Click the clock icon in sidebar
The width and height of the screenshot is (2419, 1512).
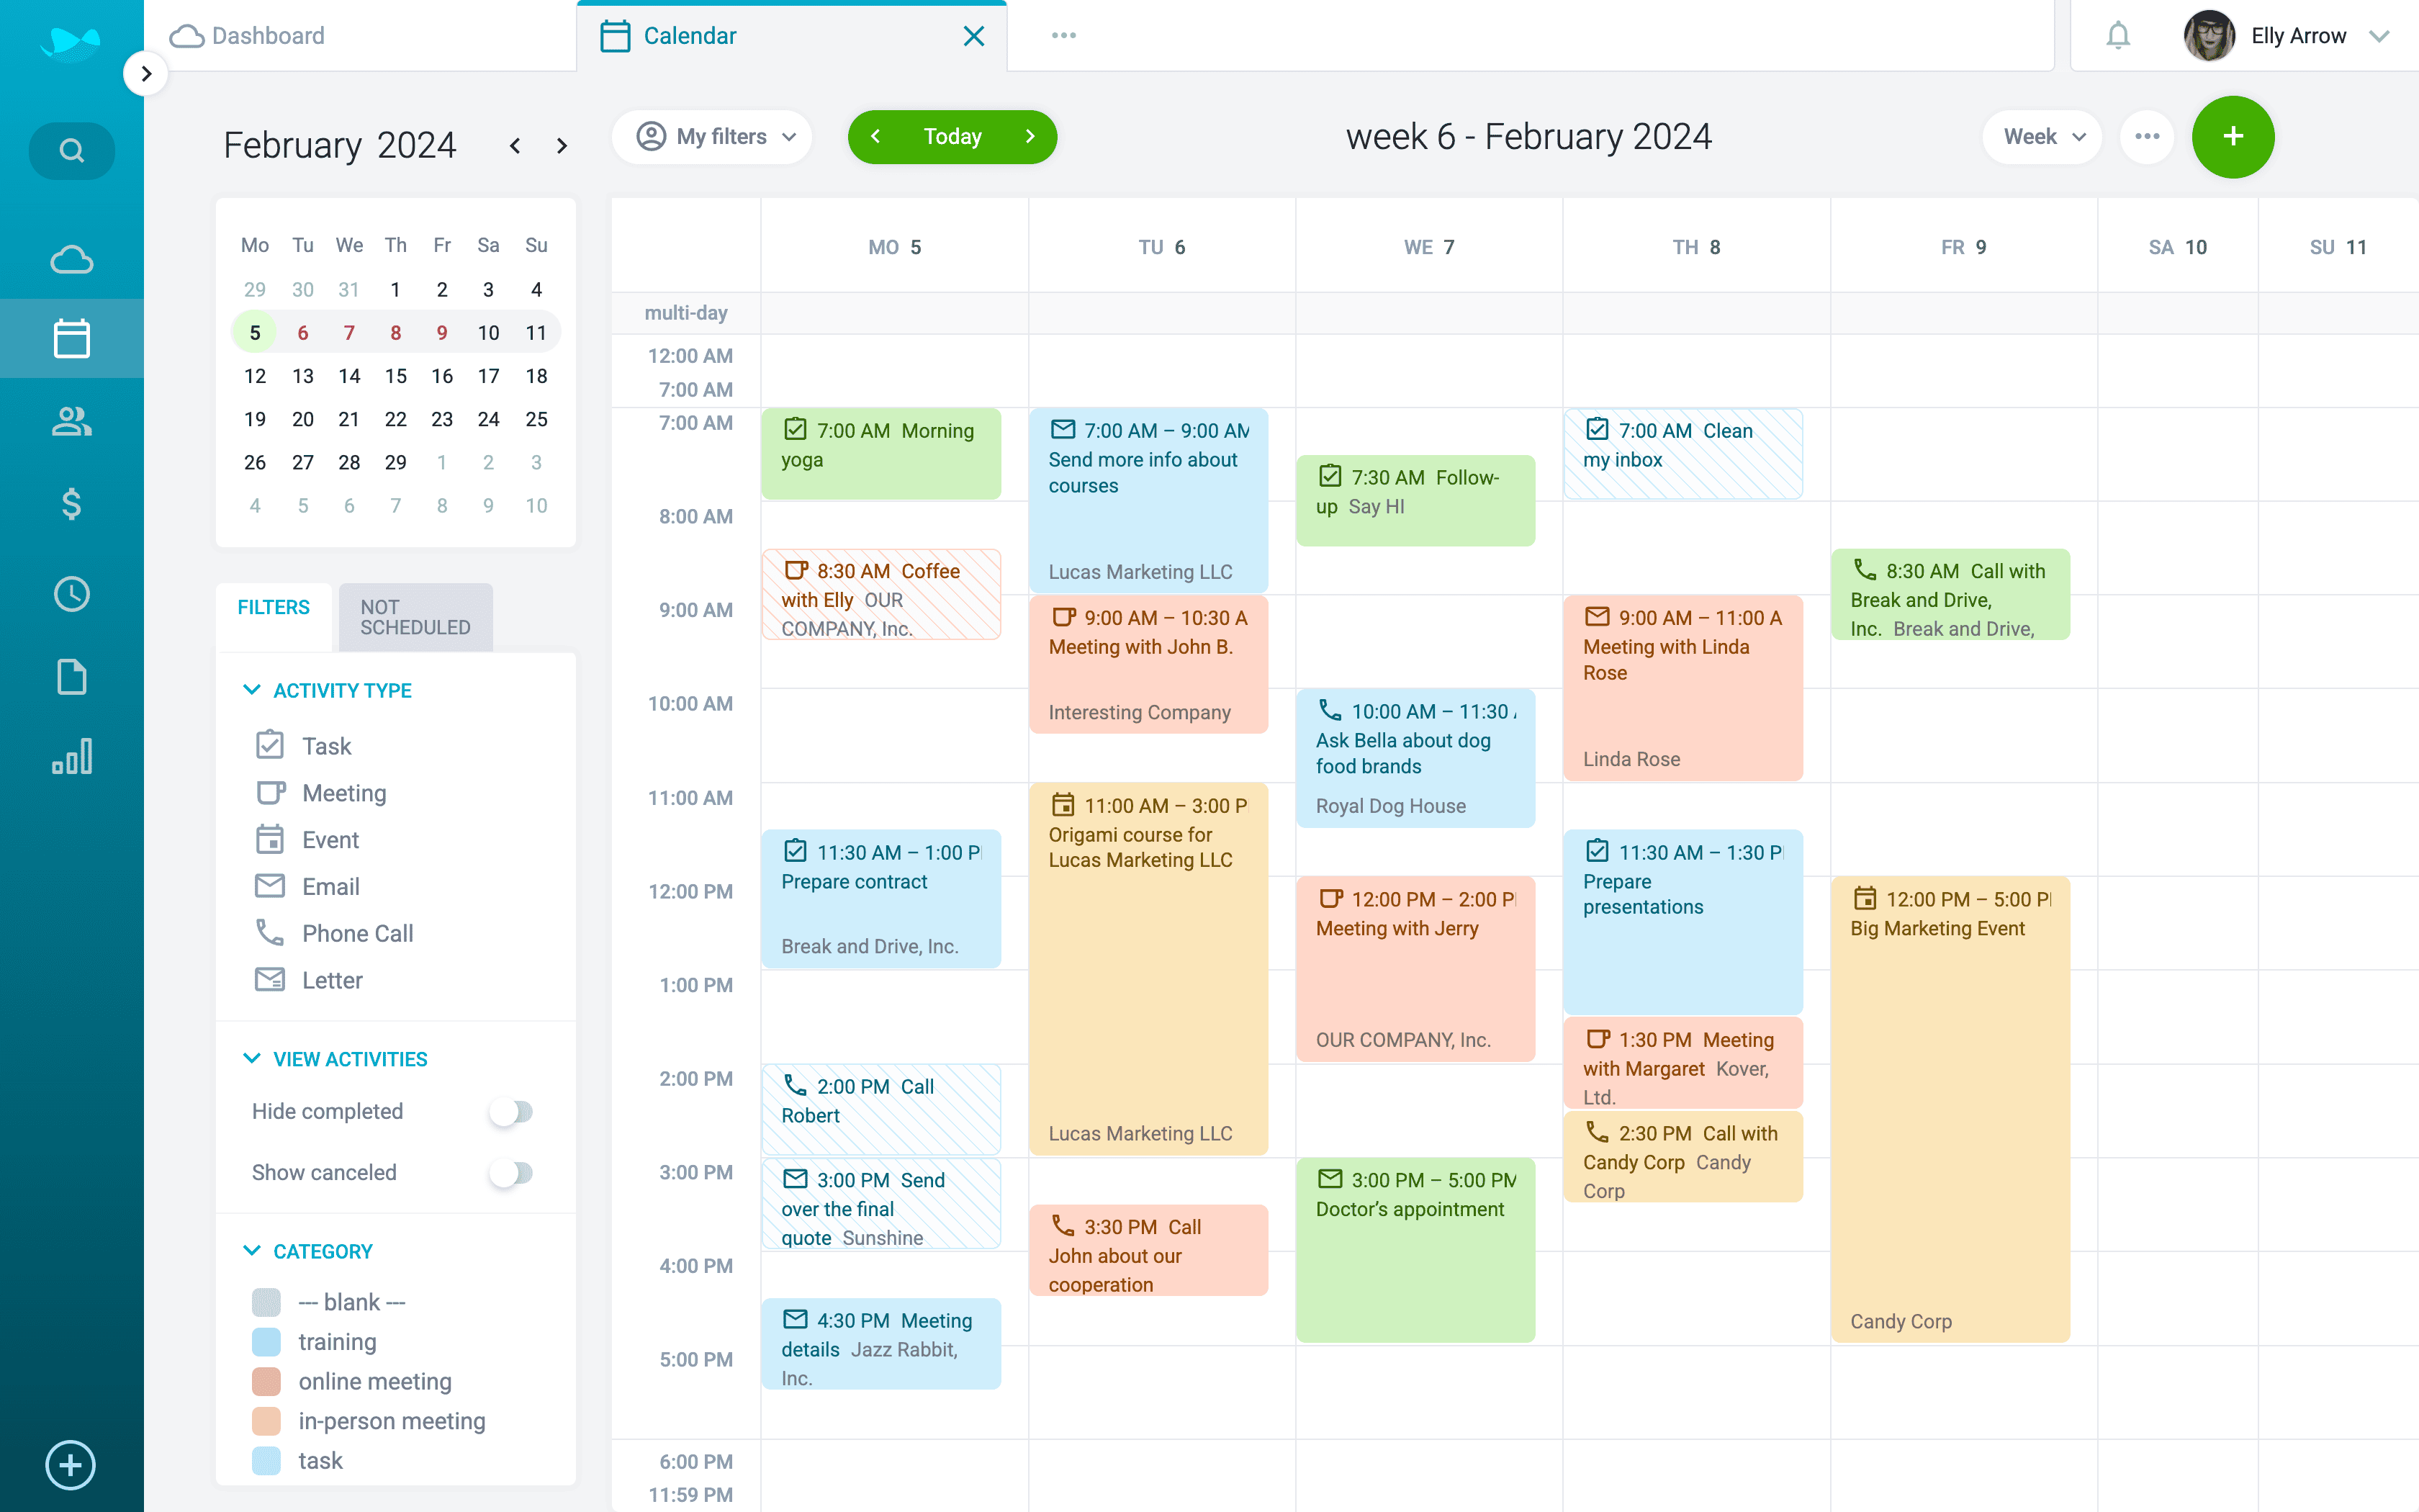[x=71, y=595]
